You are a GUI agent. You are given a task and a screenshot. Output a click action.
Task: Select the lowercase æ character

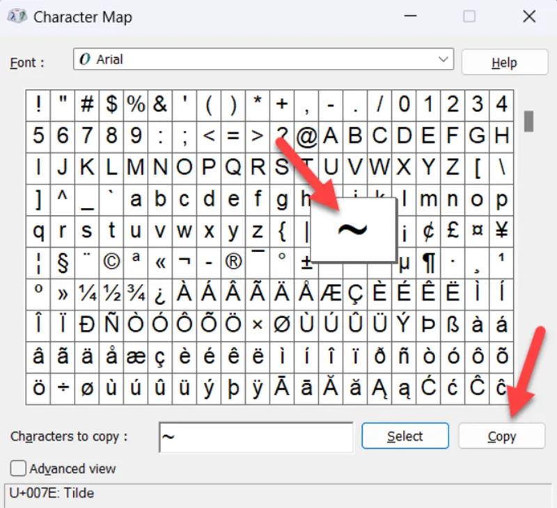coord(136,358)
